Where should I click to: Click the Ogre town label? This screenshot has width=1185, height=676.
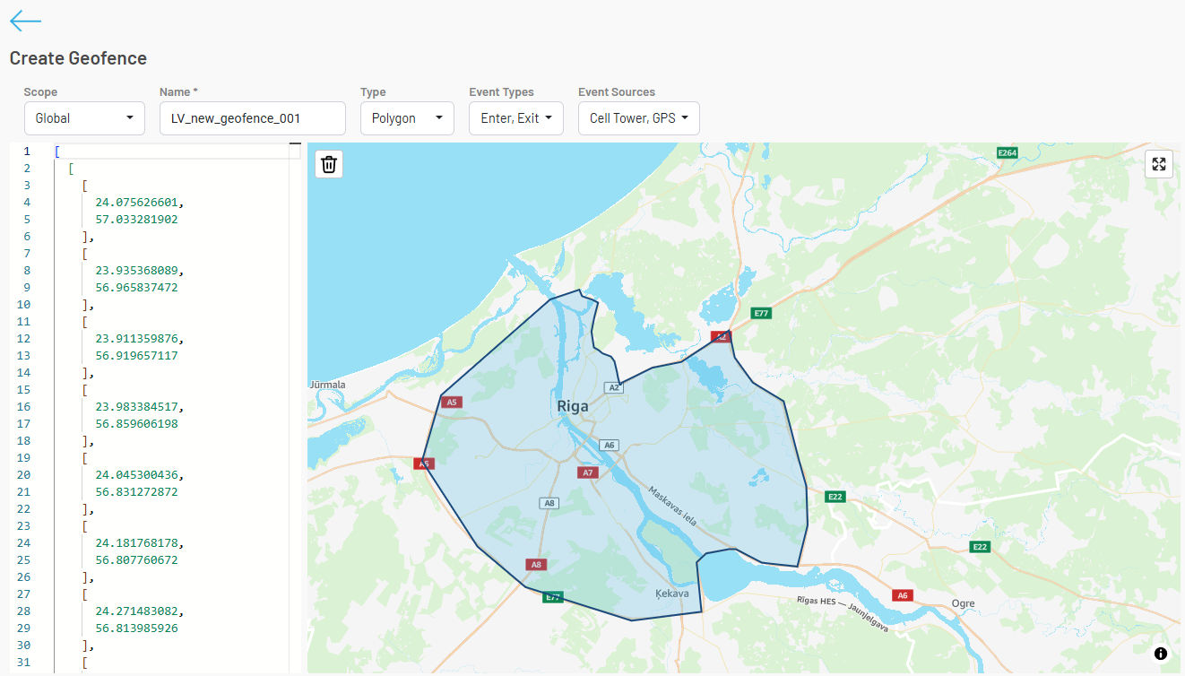click(x=963, y=603)
